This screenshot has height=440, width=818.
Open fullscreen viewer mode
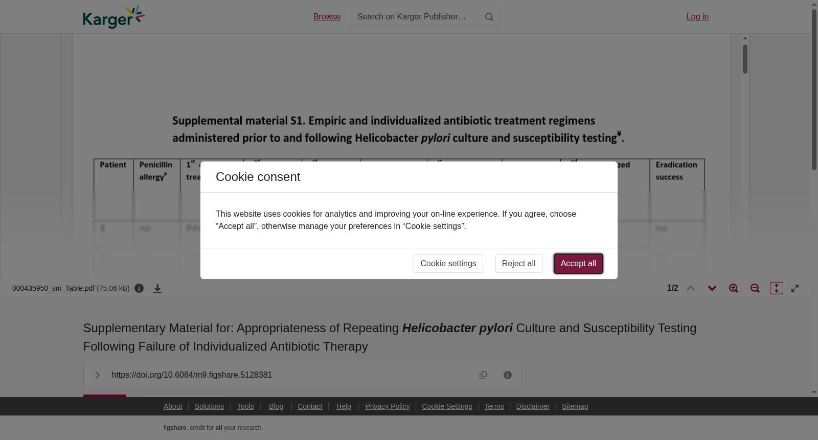point(795,288)
